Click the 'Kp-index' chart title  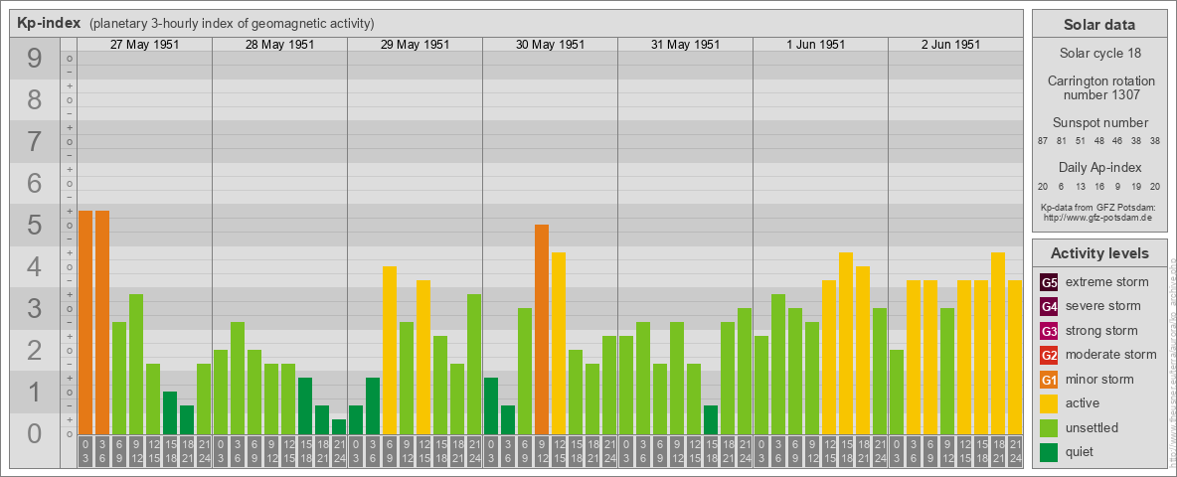pos(49,23)
